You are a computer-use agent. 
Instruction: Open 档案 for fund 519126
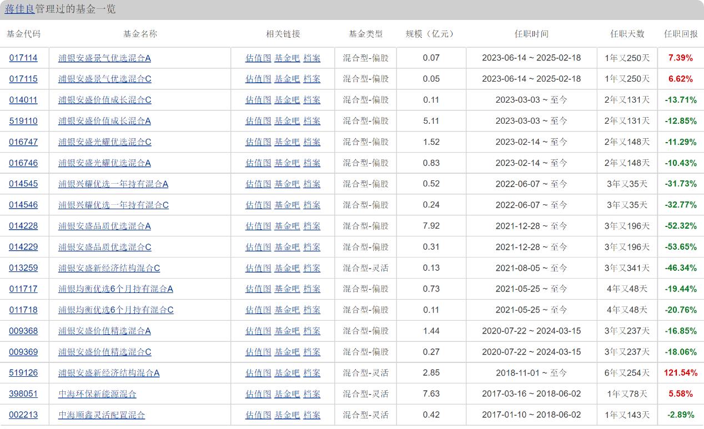(x=312, y=373)
